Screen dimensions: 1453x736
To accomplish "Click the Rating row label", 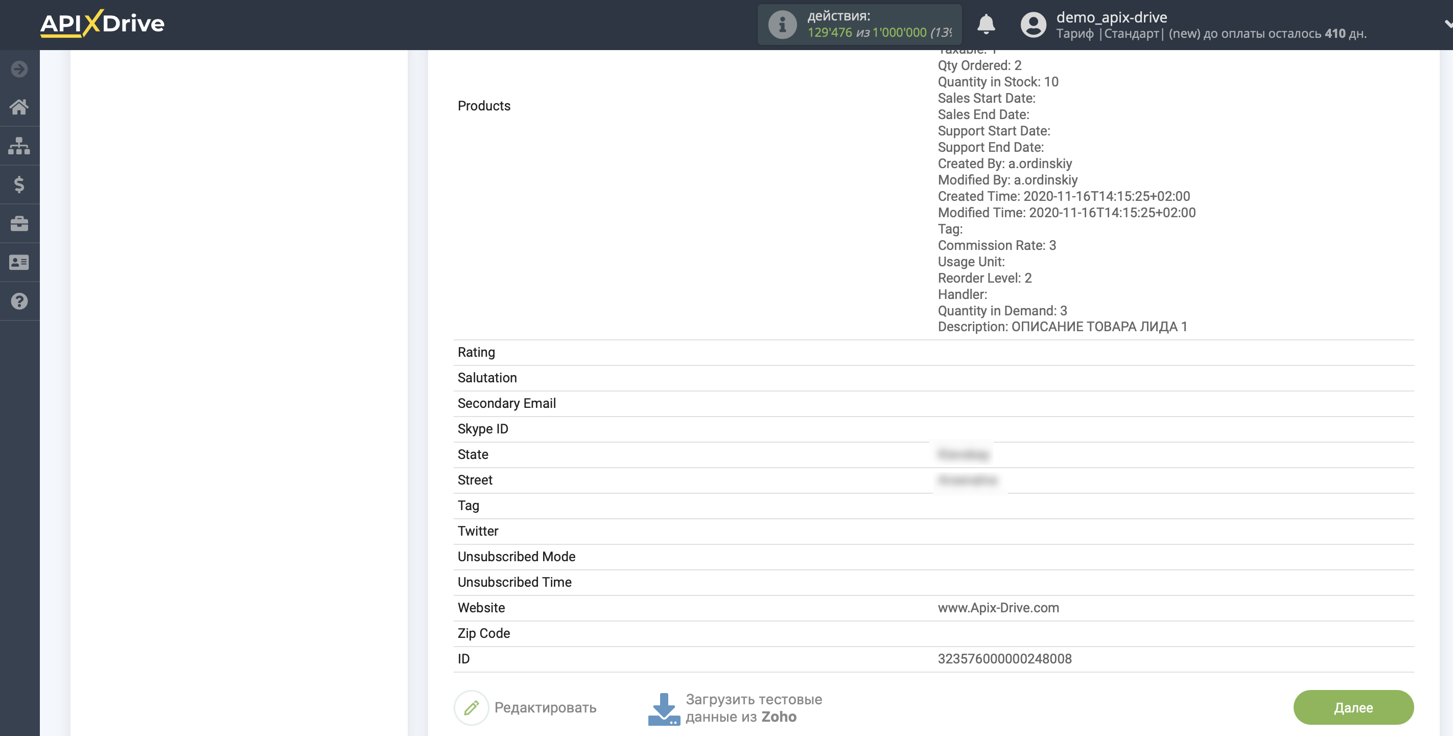I will 476,352.
